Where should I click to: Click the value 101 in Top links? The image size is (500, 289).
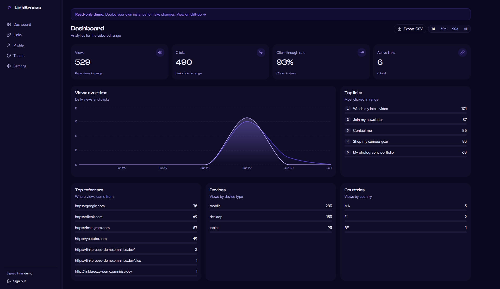tap(464, 109)
